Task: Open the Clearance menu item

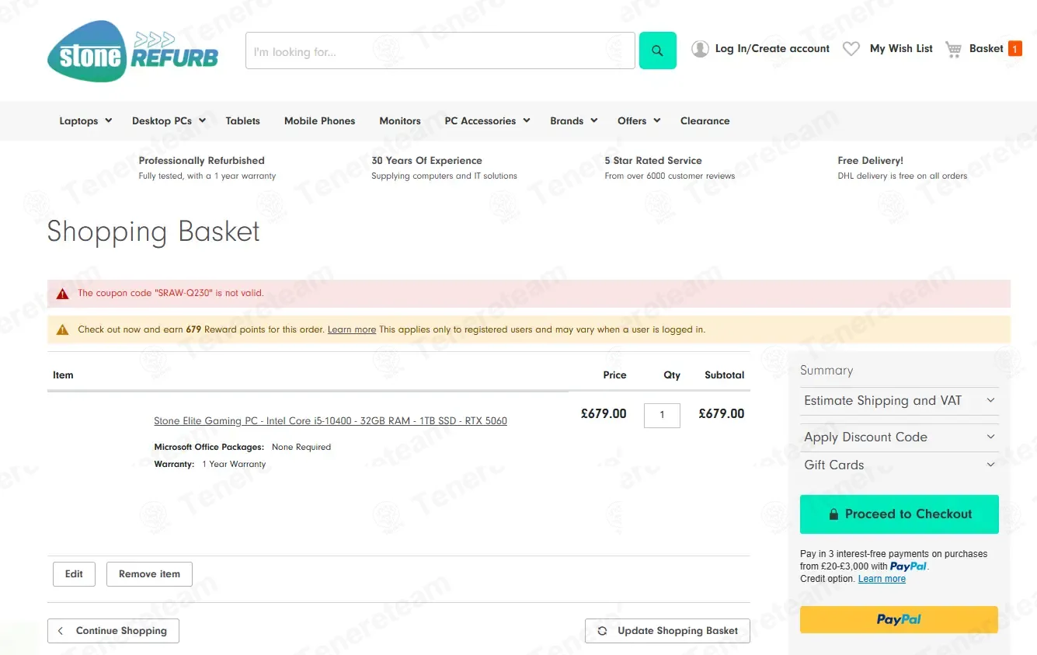Action: pyautogui.click(x=705, y=121)
